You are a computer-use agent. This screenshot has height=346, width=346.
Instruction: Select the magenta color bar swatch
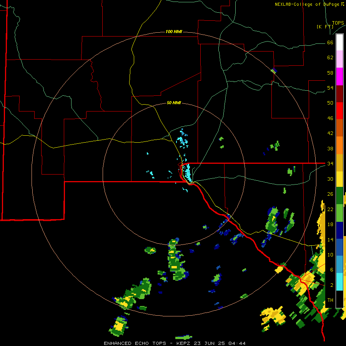(x=339, y=77)
